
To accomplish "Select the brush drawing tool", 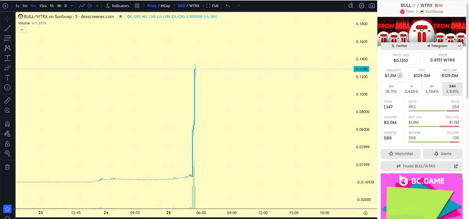I will [7, 68].
